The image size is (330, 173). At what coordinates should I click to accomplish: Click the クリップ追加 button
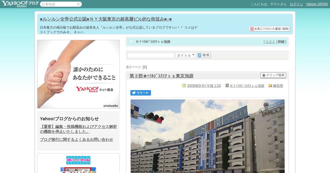(273, 75)
